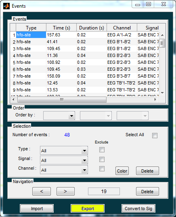
Task: Click Delete in the Navigation panel
Action: click(147, 192)
